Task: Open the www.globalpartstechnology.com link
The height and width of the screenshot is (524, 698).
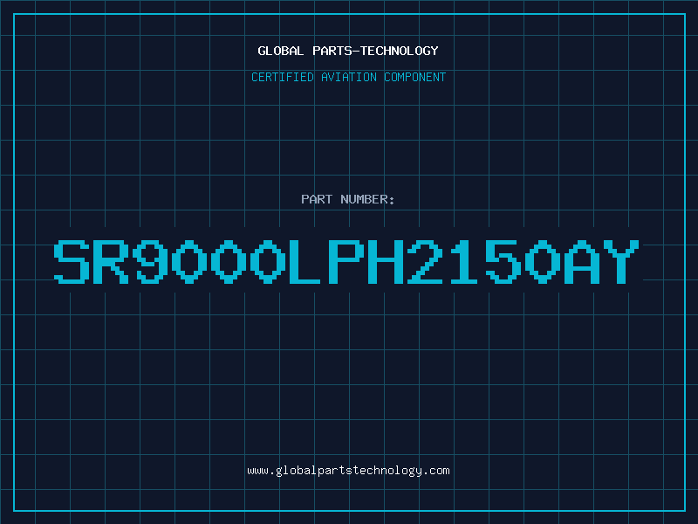Action: [x=348, y=471]
